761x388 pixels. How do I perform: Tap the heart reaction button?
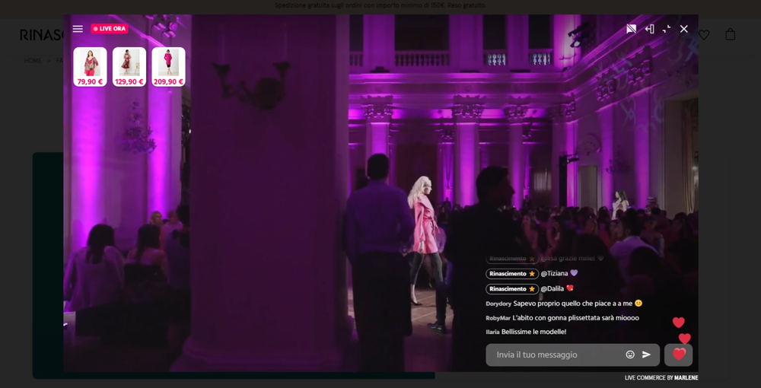pos(679,355)
